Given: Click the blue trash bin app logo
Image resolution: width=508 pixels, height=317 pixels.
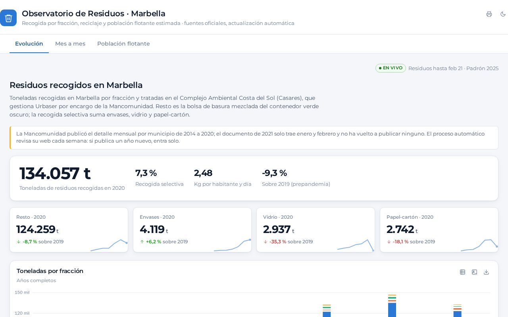Looking at the screenshot, I should coord(8,18).
